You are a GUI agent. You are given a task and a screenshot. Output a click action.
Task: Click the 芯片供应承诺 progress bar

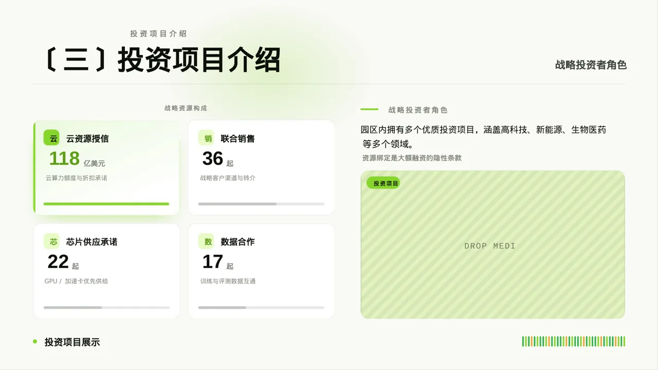coord(106,307)
